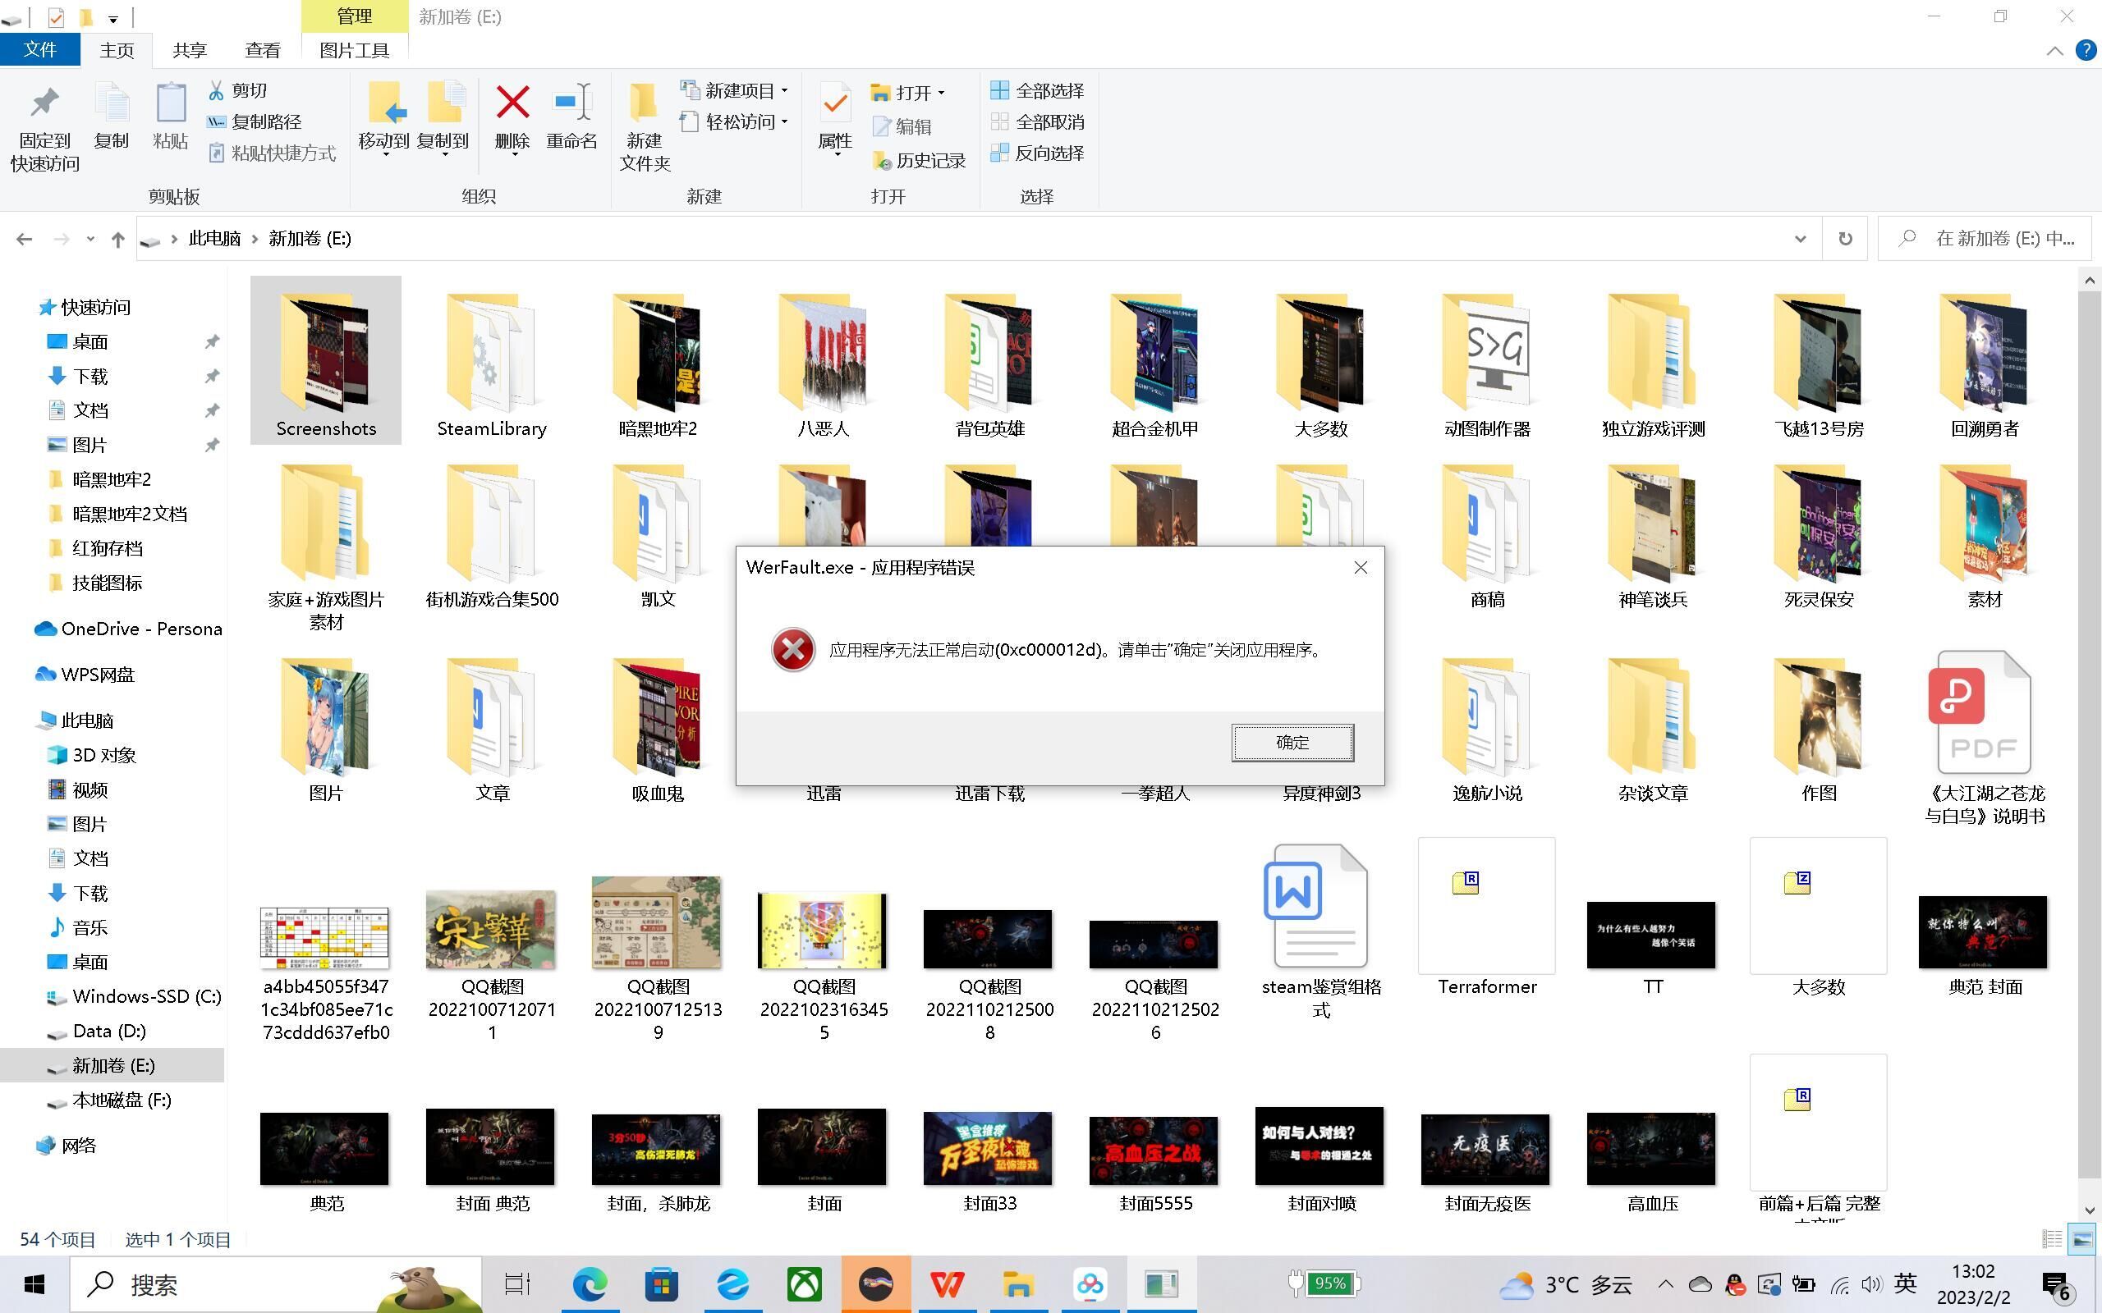Open the Picture Tools (图片工具) tab
This screenshot has height=1313, width=2102.
355,50
